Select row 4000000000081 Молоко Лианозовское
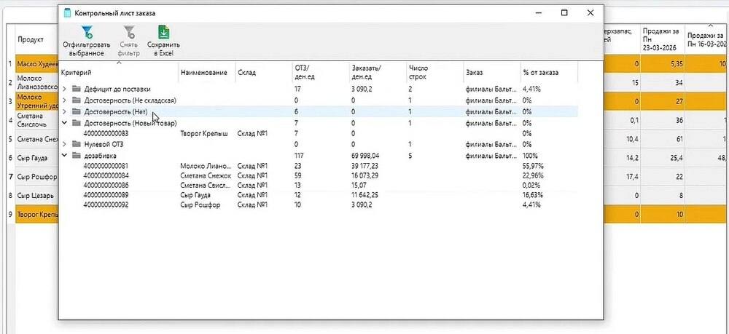The image size is (729, 334). [x=319, y=166]
